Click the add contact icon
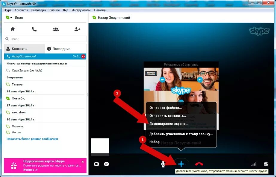The height and width of the screenshot is (177, 276). [77, 29]
